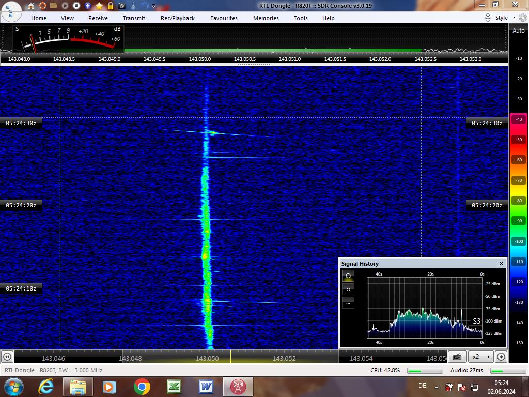
Task: Open Excel from taskbar
Action: click(174, 387)
